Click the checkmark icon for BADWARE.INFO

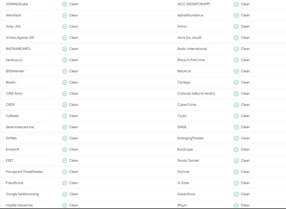click(65, 49)
